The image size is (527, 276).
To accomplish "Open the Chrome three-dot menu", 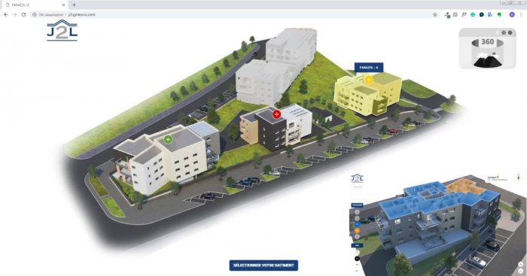I will pos(522,15).
